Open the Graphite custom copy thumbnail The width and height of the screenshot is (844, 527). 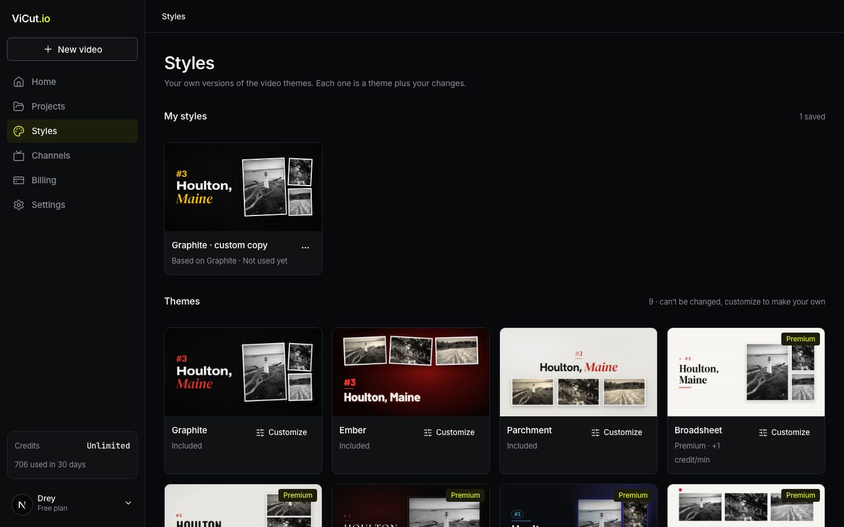click(243, 187)
